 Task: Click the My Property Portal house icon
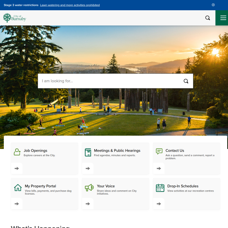(18, 188)
